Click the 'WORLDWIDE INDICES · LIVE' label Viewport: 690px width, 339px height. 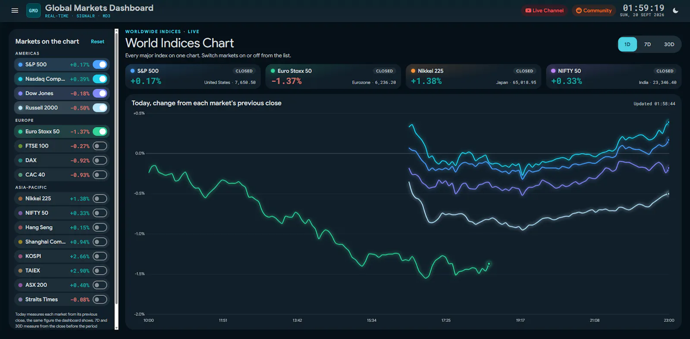pyautogui.click(x=162, y=31)
